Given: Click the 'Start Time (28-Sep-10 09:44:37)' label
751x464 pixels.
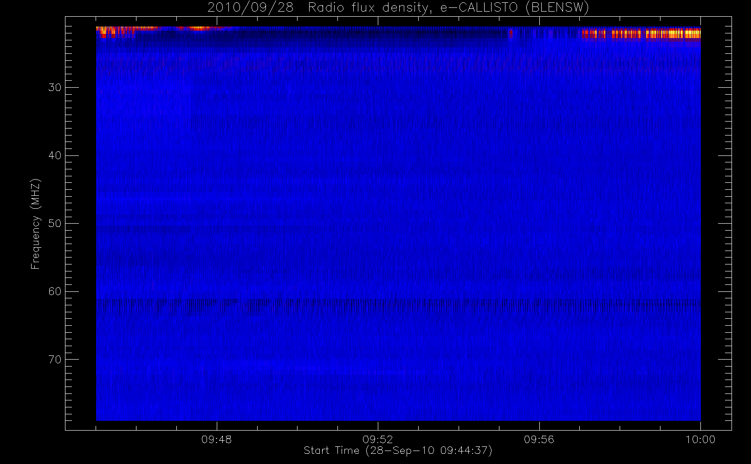Looking at the screenshot, I should coord(398,451).
